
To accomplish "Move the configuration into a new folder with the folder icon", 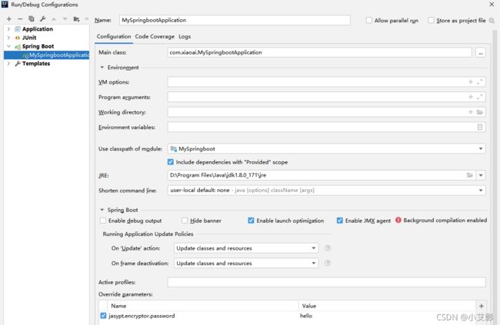I will pos(76,19).
